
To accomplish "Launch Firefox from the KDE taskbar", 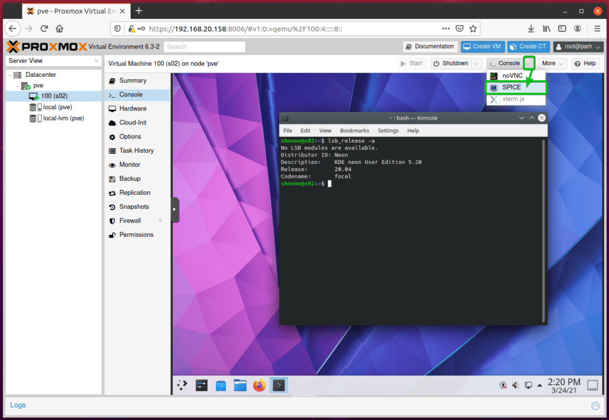I will click(260, 385).
